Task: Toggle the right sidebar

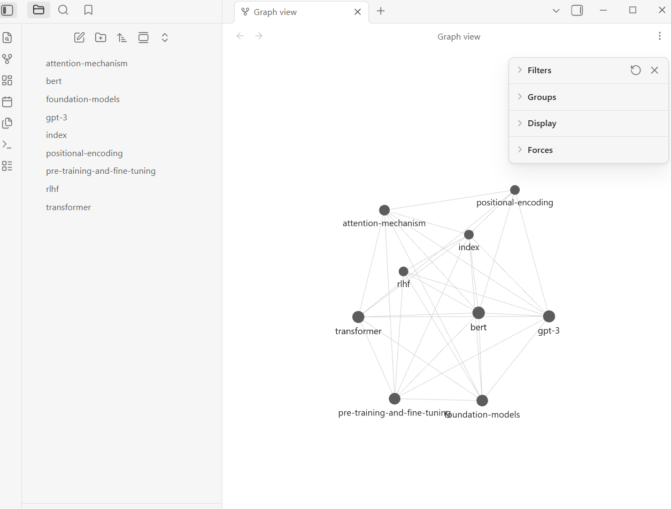Action: [577, 11]
